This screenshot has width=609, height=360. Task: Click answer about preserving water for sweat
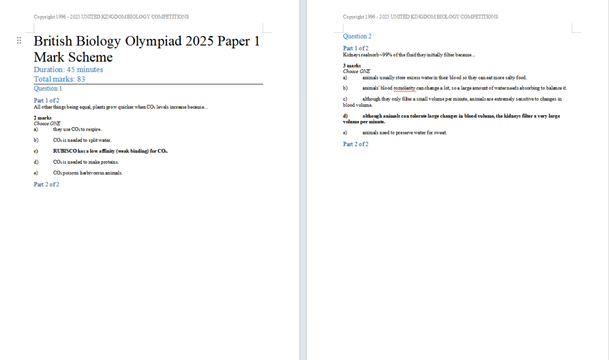pyautogui.click(x=404, y=133)
